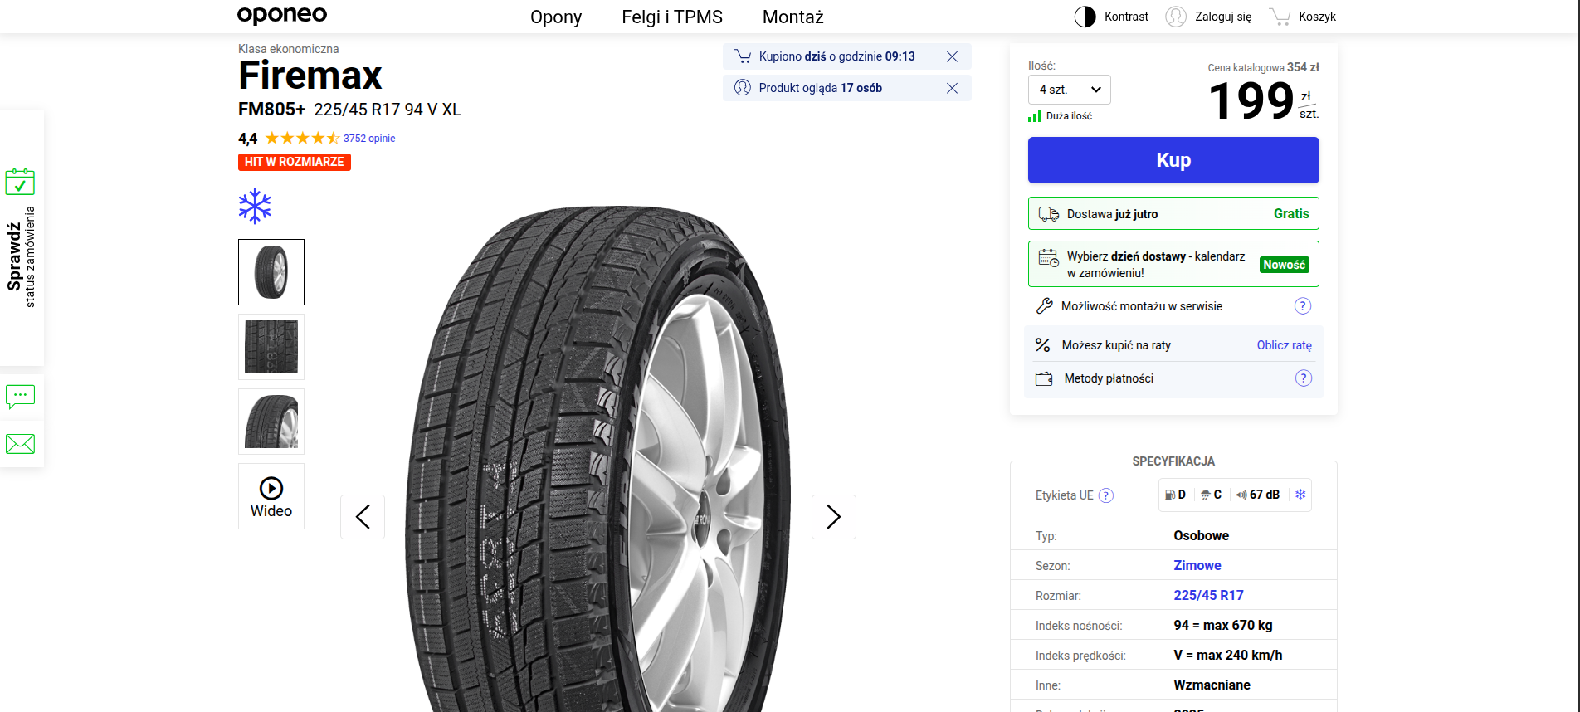
Task: Open the Opony menu
Action: 556,17
